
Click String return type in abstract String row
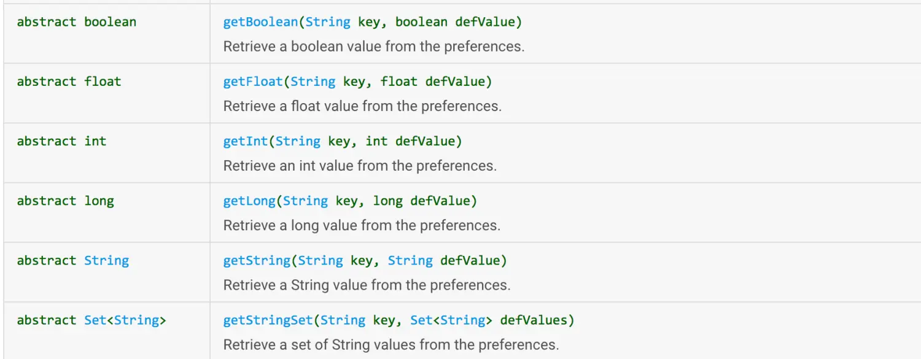point(107,260)
